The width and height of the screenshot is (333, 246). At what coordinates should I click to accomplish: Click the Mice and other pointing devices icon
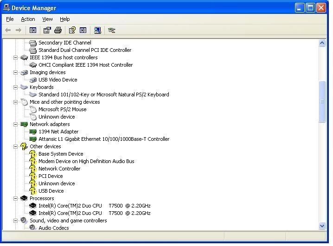tap(24, 102)
